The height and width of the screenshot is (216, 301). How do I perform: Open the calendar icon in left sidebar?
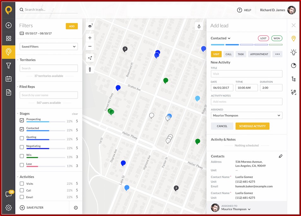pyautogui.click(x=9, y=79)
